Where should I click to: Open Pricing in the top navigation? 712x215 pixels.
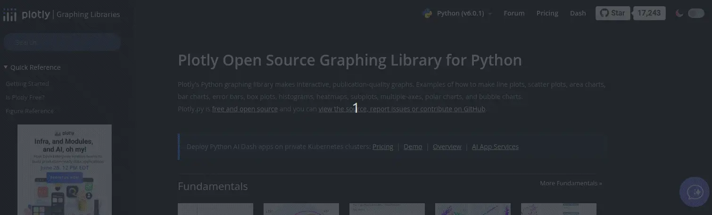coord(547,13)
